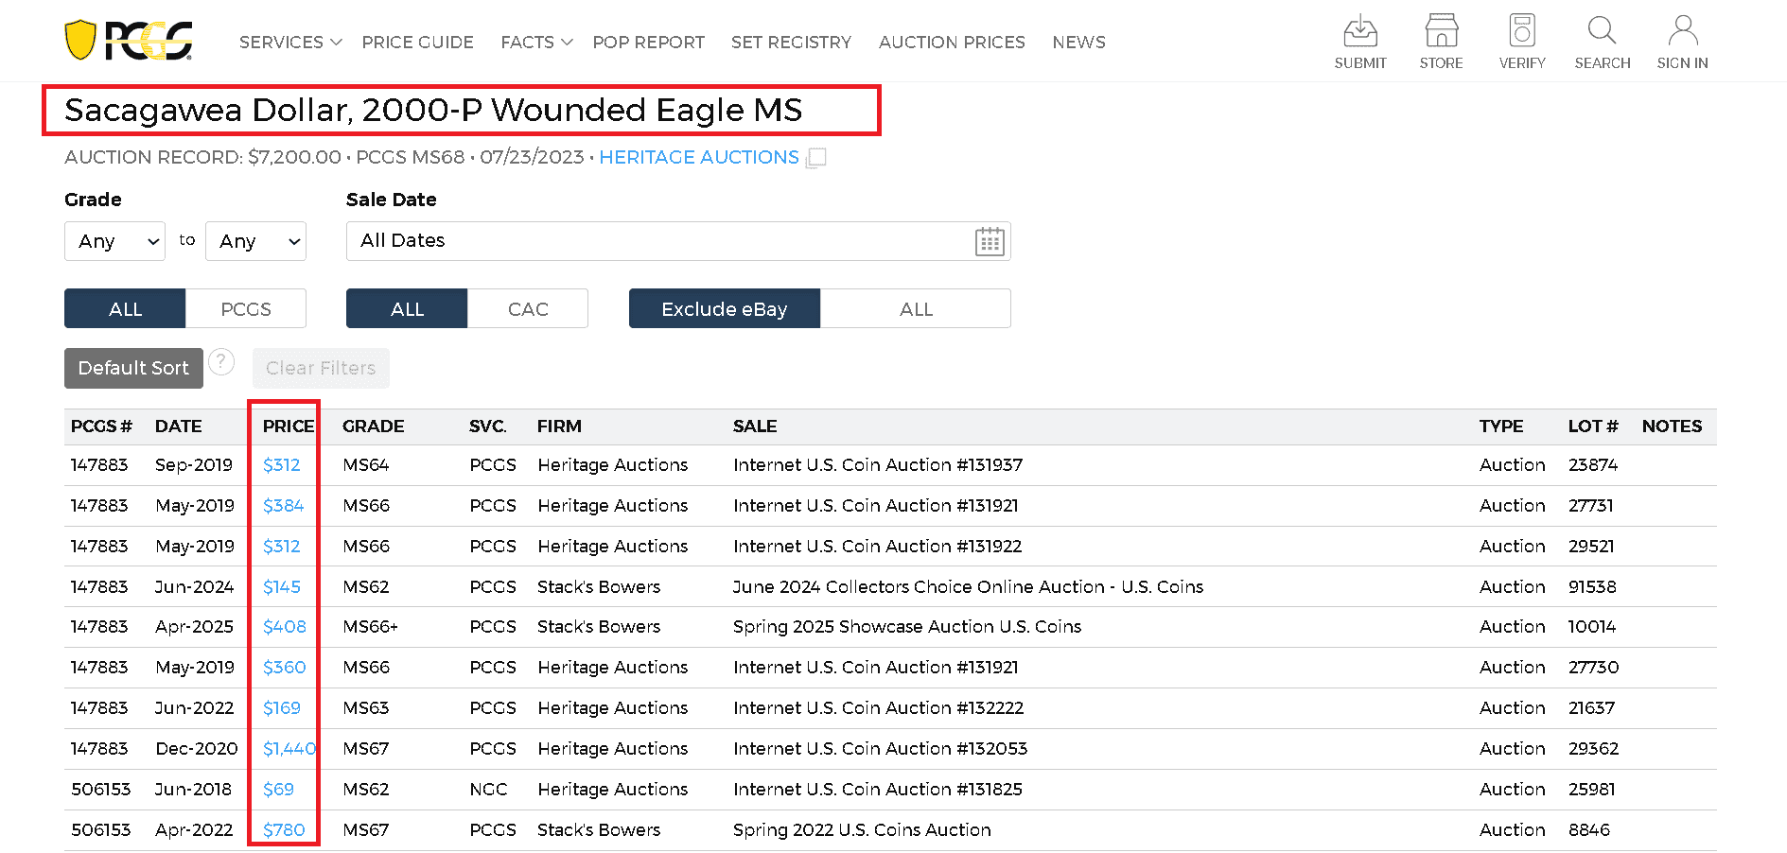1787x853 pixels.
Task: Click the $1,440 price link for MS67
Action: click(289, 748)
